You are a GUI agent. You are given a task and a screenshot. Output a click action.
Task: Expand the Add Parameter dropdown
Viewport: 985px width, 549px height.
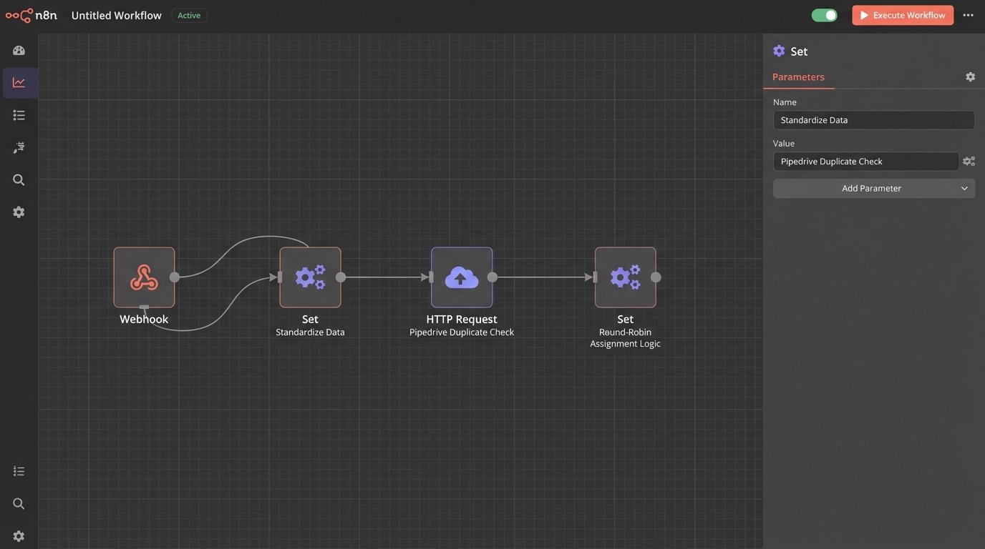click(873, 189)
